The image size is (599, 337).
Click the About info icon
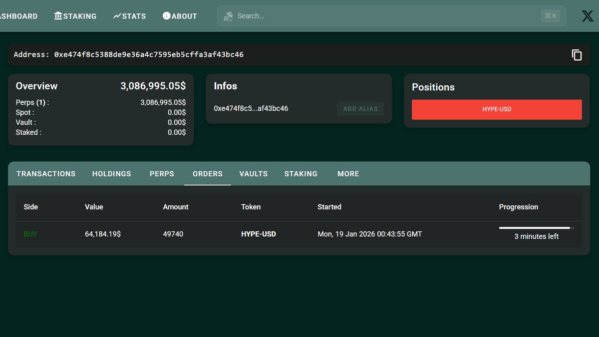pyautogui.click(x=167, y=16)
